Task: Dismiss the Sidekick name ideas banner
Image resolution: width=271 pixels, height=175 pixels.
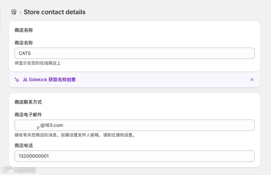Action: (x=252, y=80)
